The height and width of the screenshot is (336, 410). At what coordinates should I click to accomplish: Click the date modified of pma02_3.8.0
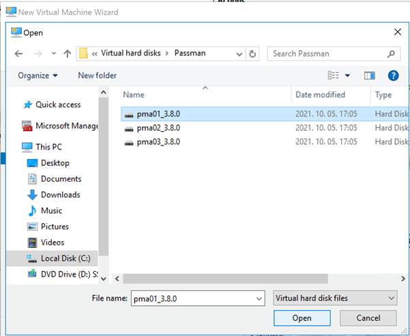point(326,128)
